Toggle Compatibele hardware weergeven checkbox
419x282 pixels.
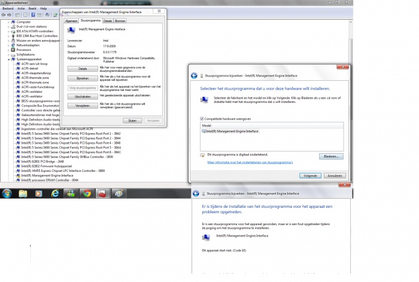202,119
